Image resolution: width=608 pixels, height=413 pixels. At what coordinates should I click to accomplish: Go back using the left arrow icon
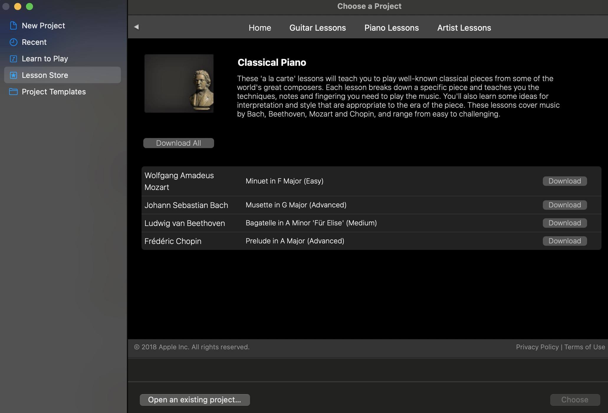(136, 27)
